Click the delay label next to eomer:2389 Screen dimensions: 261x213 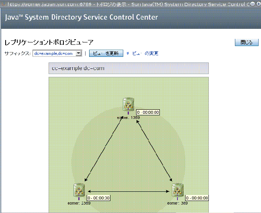tap(98, 198)
